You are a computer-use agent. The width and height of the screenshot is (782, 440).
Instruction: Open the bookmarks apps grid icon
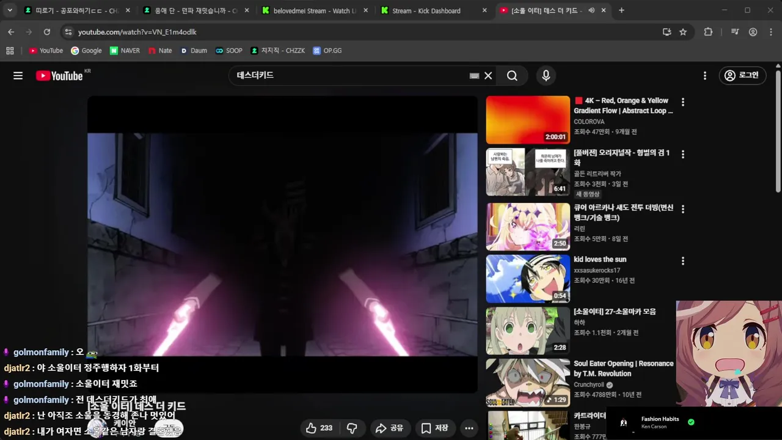click(x=10, y=51)
